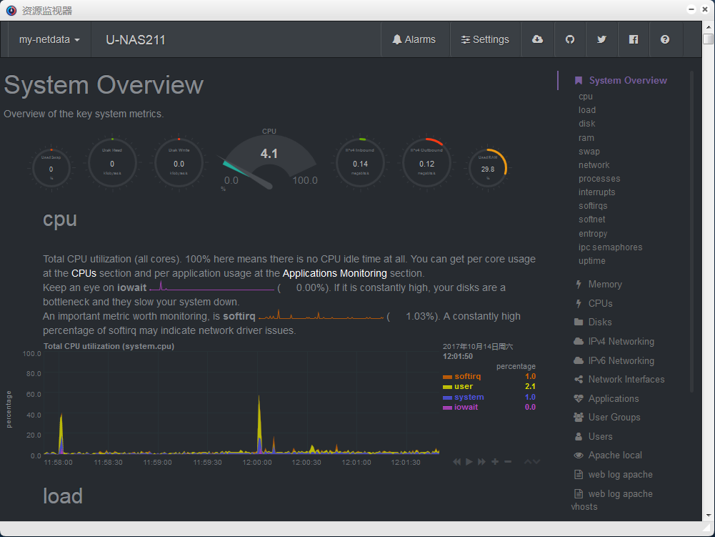This screenshot has width=715, height=537.
Task: Open the User Groups section
Action: [x=607, y=418]
